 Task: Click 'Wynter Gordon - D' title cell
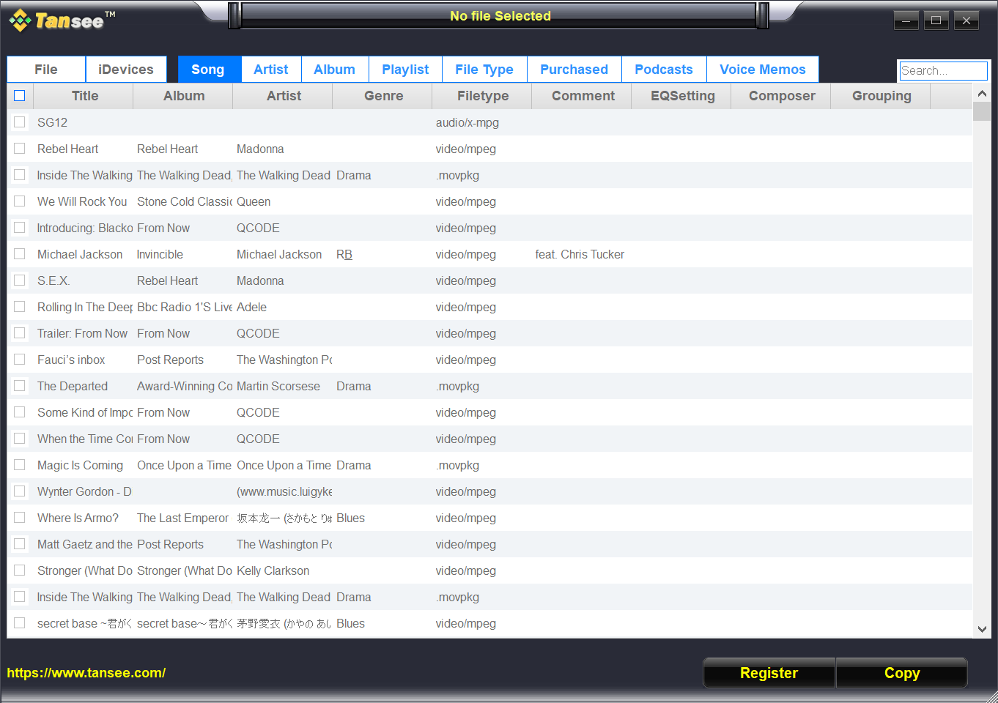84,491
